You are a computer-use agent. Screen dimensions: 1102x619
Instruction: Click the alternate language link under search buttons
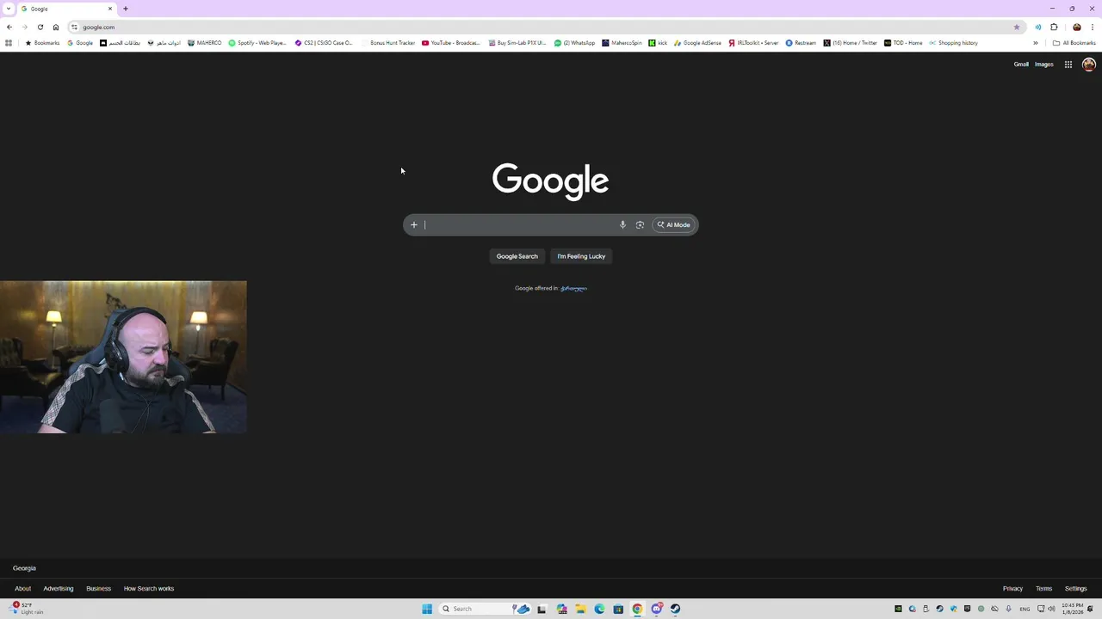point(573,288)
